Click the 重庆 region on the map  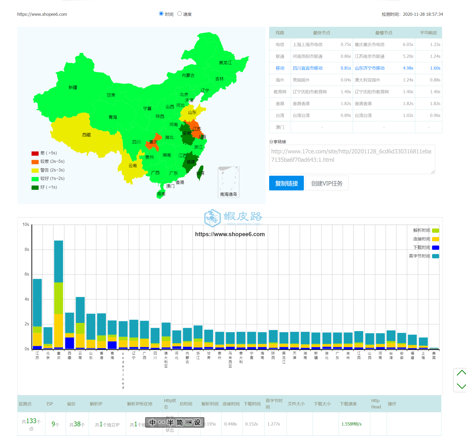pos(153,142)
